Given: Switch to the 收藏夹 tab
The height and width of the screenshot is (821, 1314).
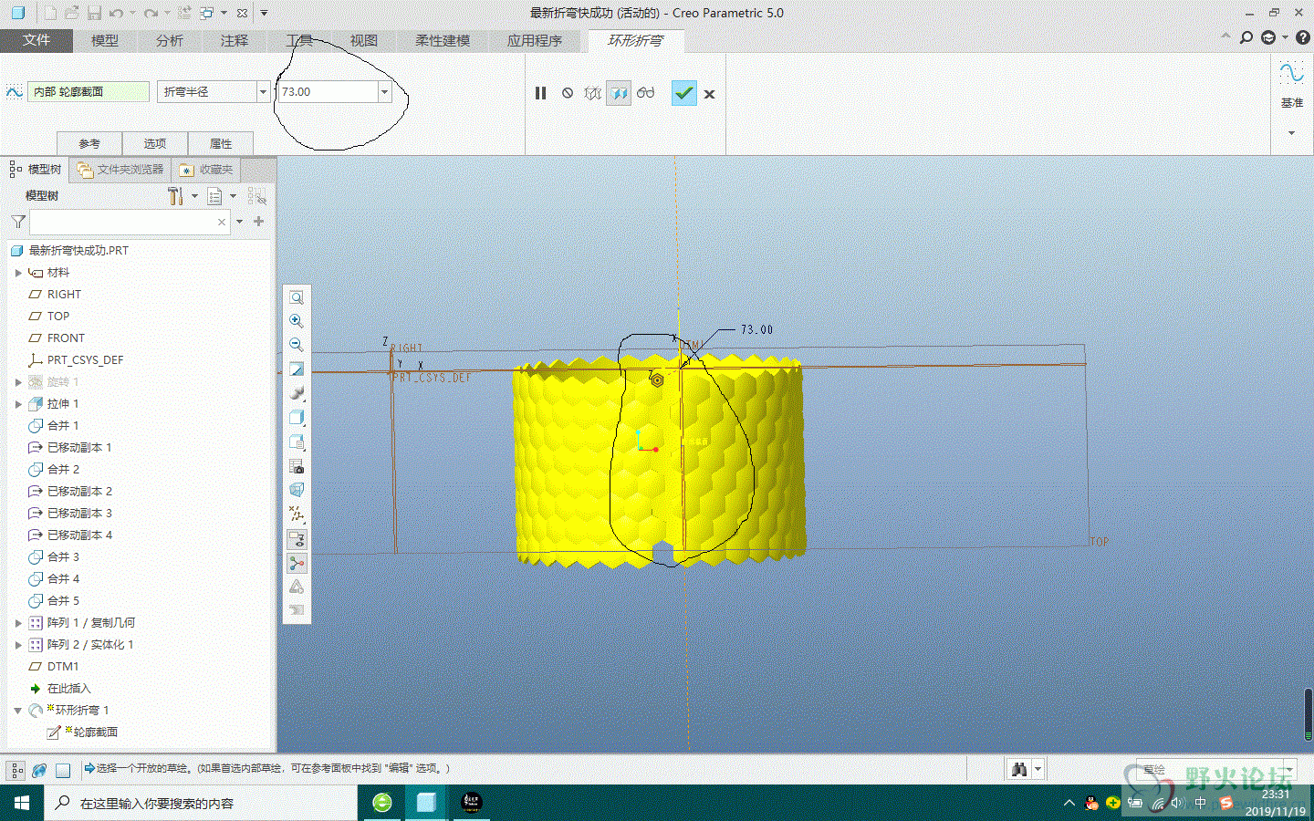Looking at the screenshot, I should 206,170.
